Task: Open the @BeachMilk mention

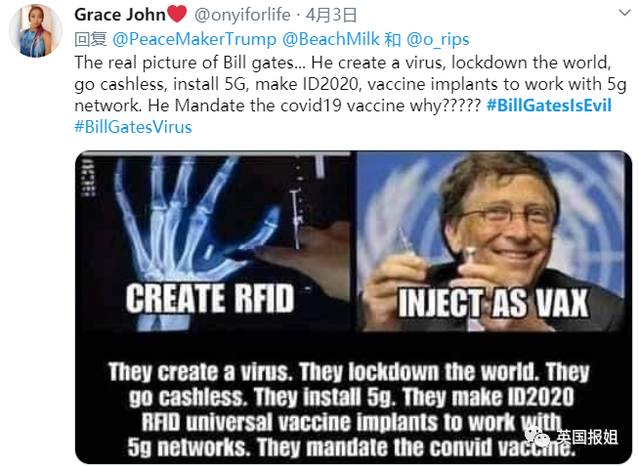Action: [330, 39]
